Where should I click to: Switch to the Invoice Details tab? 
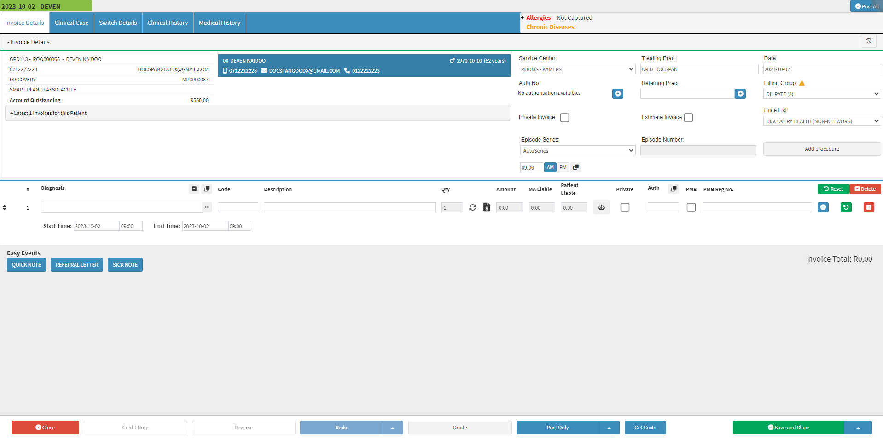point(25,23)
